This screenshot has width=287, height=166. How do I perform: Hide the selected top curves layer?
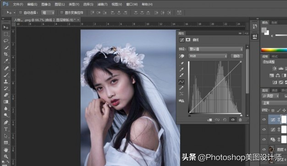click(x=264, y=119)
